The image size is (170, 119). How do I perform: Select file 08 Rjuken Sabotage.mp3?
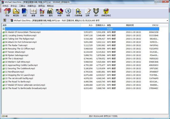[x=17, y=55]
